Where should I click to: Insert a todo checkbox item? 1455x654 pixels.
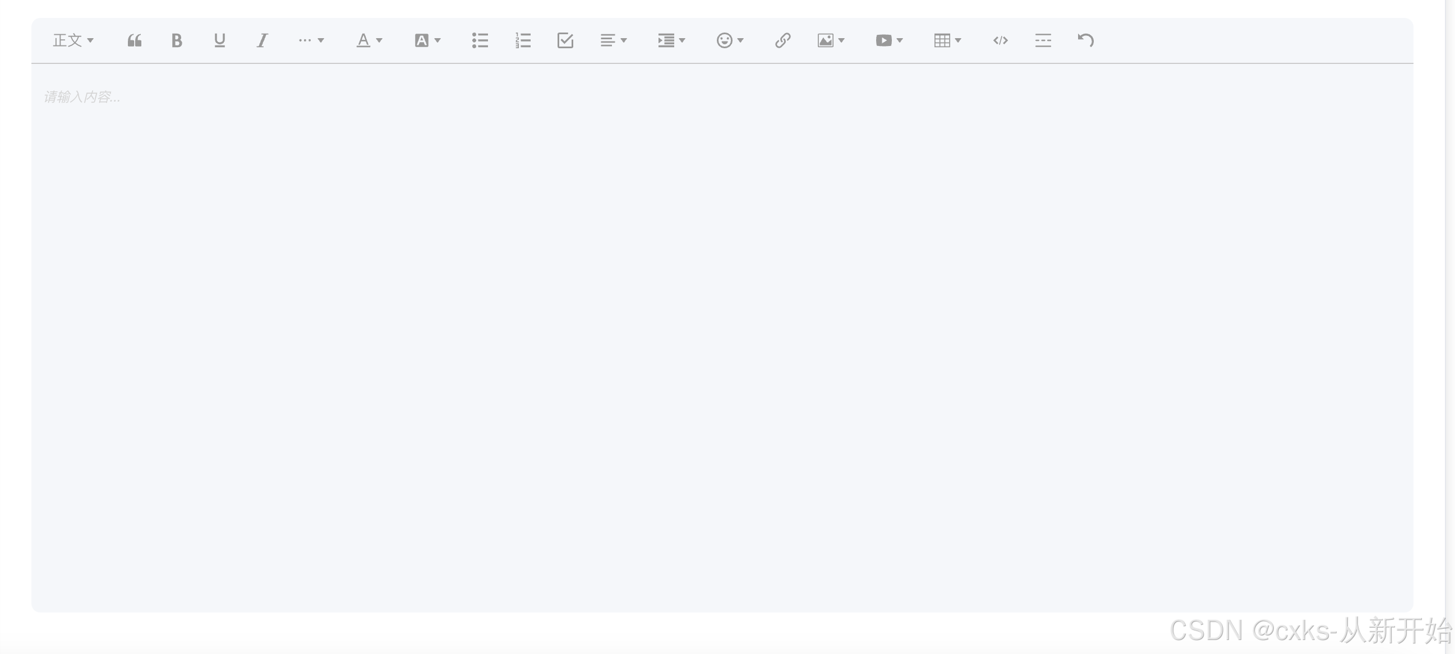click(x=565, y=40)
